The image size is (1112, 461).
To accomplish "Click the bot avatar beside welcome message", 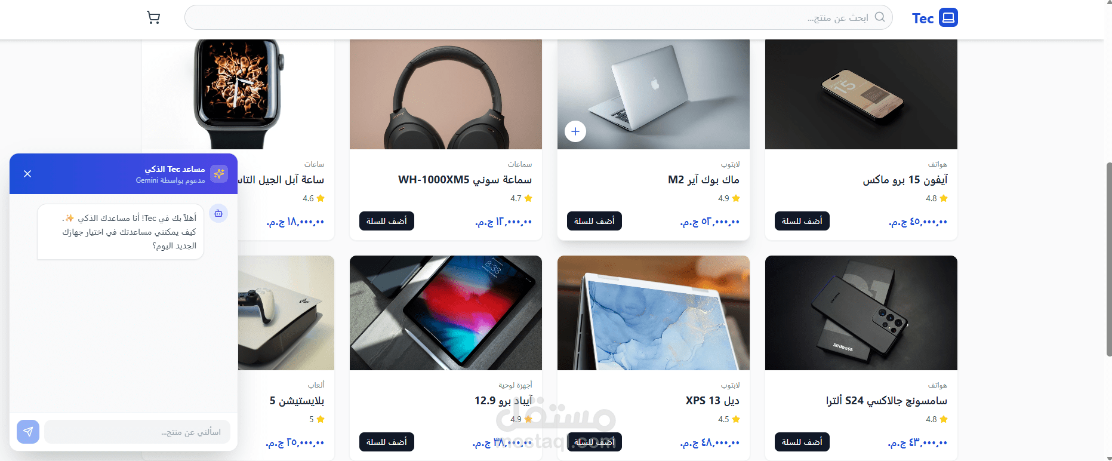I will click(218, 213).
